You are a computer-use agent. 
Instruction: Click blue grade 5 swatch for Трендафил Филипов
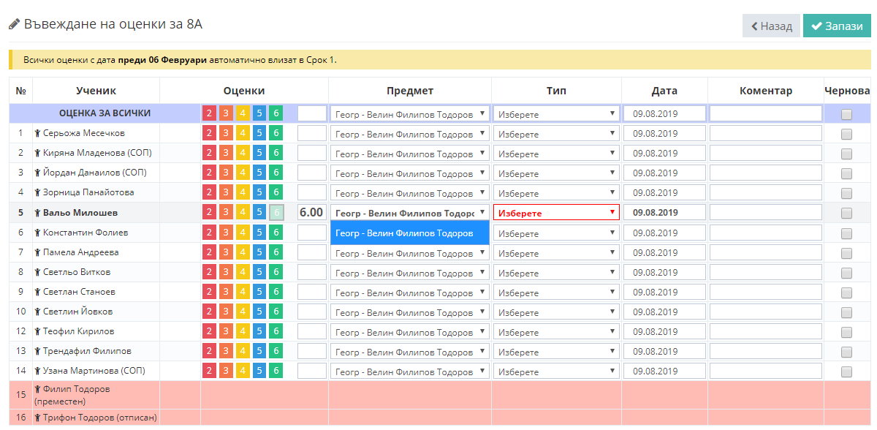click(259, 351)
